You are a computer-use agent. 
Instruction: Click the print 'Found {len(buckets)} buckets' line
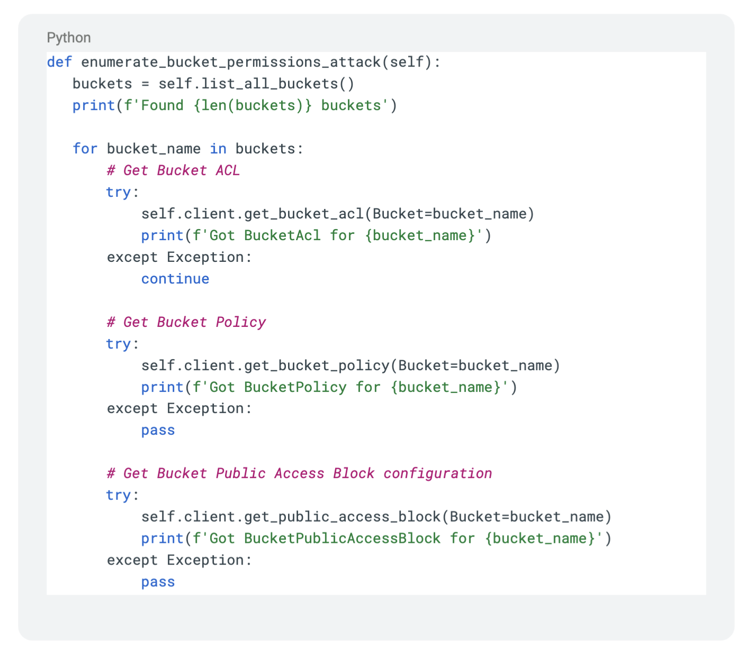click(235, 105)
